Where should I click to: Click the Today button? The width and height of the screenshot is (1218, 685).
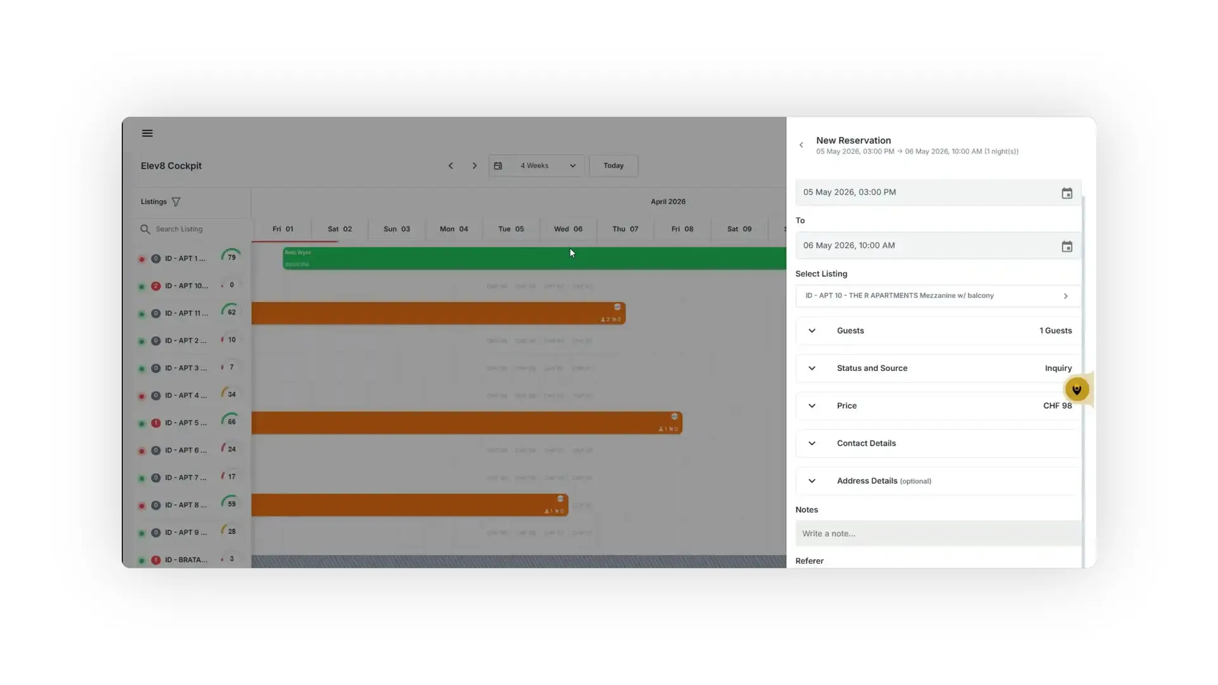(613, 166)
